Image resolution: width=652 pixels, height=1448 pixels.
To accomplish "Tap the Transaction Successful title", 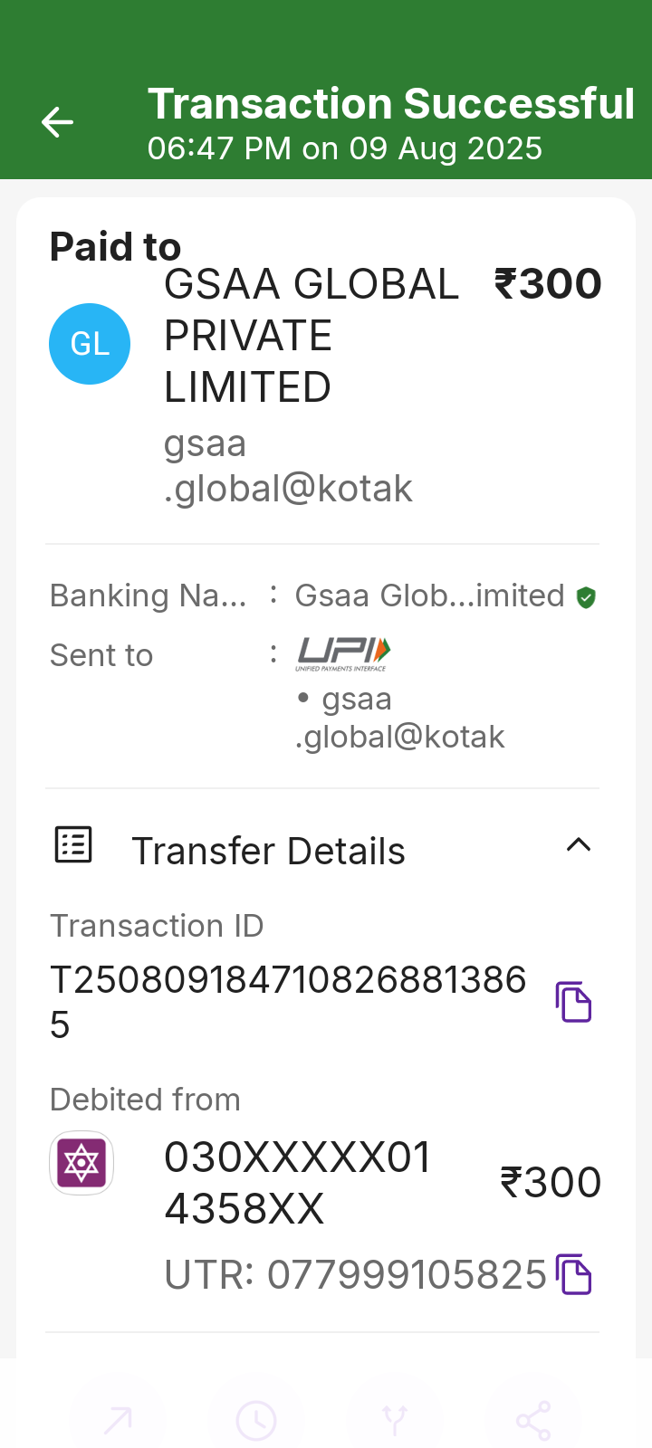I will coord(390,104).
